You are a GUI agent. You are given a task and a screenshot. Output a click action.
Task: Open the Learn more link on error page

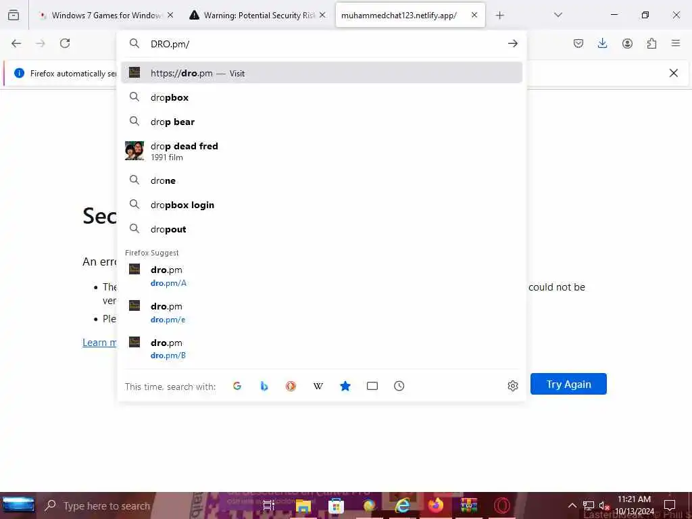(x=99, y=343)
